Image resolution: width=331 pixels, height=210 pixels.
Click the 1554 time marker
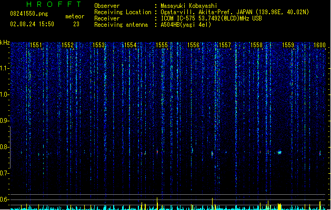pos(131,45)
